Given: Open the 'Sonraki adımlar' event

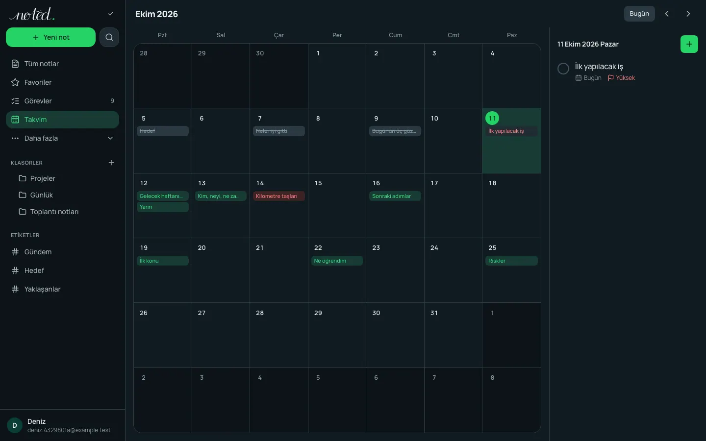Looking at the screenshot, I should (395, 196).
